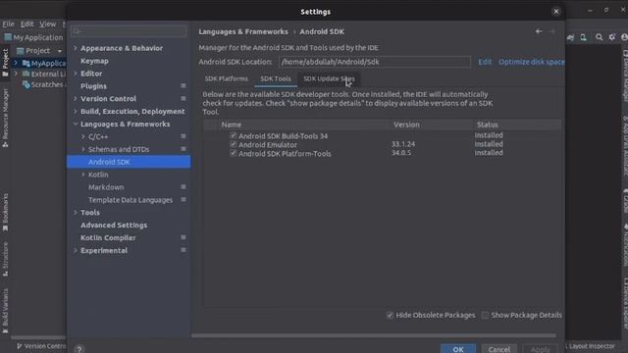
Task: Expand the Editor settings group
Action: (76, 74)
